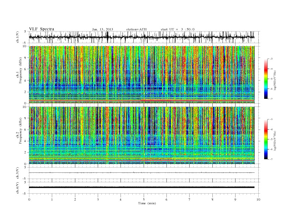Click the ch.3 flat waveform trace
The width and height of the screenshot is (291, 224).
pos(142,173)
